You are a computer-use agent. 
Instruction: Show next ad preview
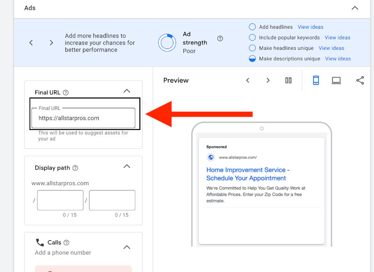268,80
